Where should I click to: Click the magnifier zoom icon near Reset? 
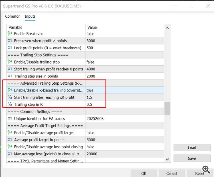coord(206,170)
